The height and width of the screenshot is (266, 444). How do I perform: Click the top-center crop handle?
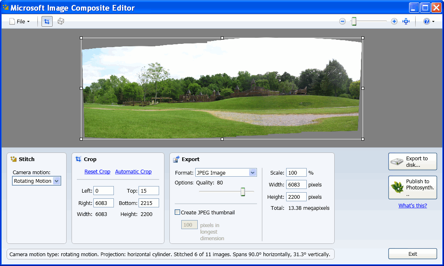coord(222,38)
